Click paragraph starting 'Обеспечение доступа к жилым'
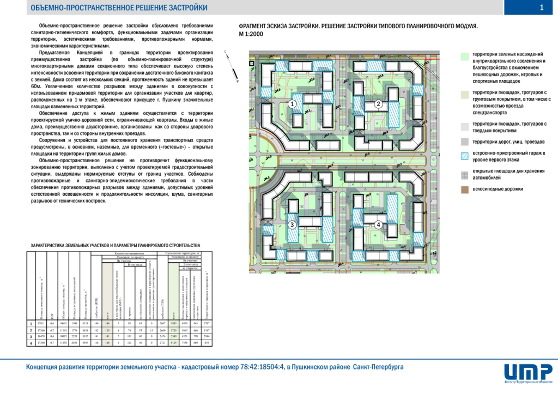The image size is (558, 394). 122,124
